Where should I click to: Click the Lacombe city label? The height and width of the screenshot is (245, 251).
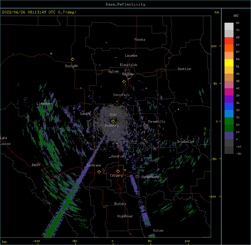pyautogui.click(x=131, y=56)
